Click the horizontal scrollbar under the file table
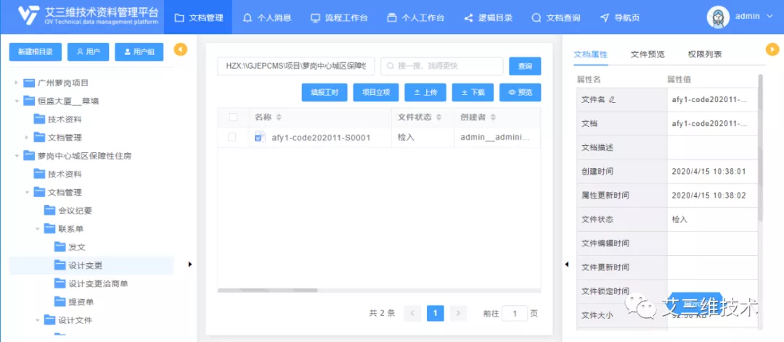The width and height of the screenshot is (784, 342). coord(267,290)
